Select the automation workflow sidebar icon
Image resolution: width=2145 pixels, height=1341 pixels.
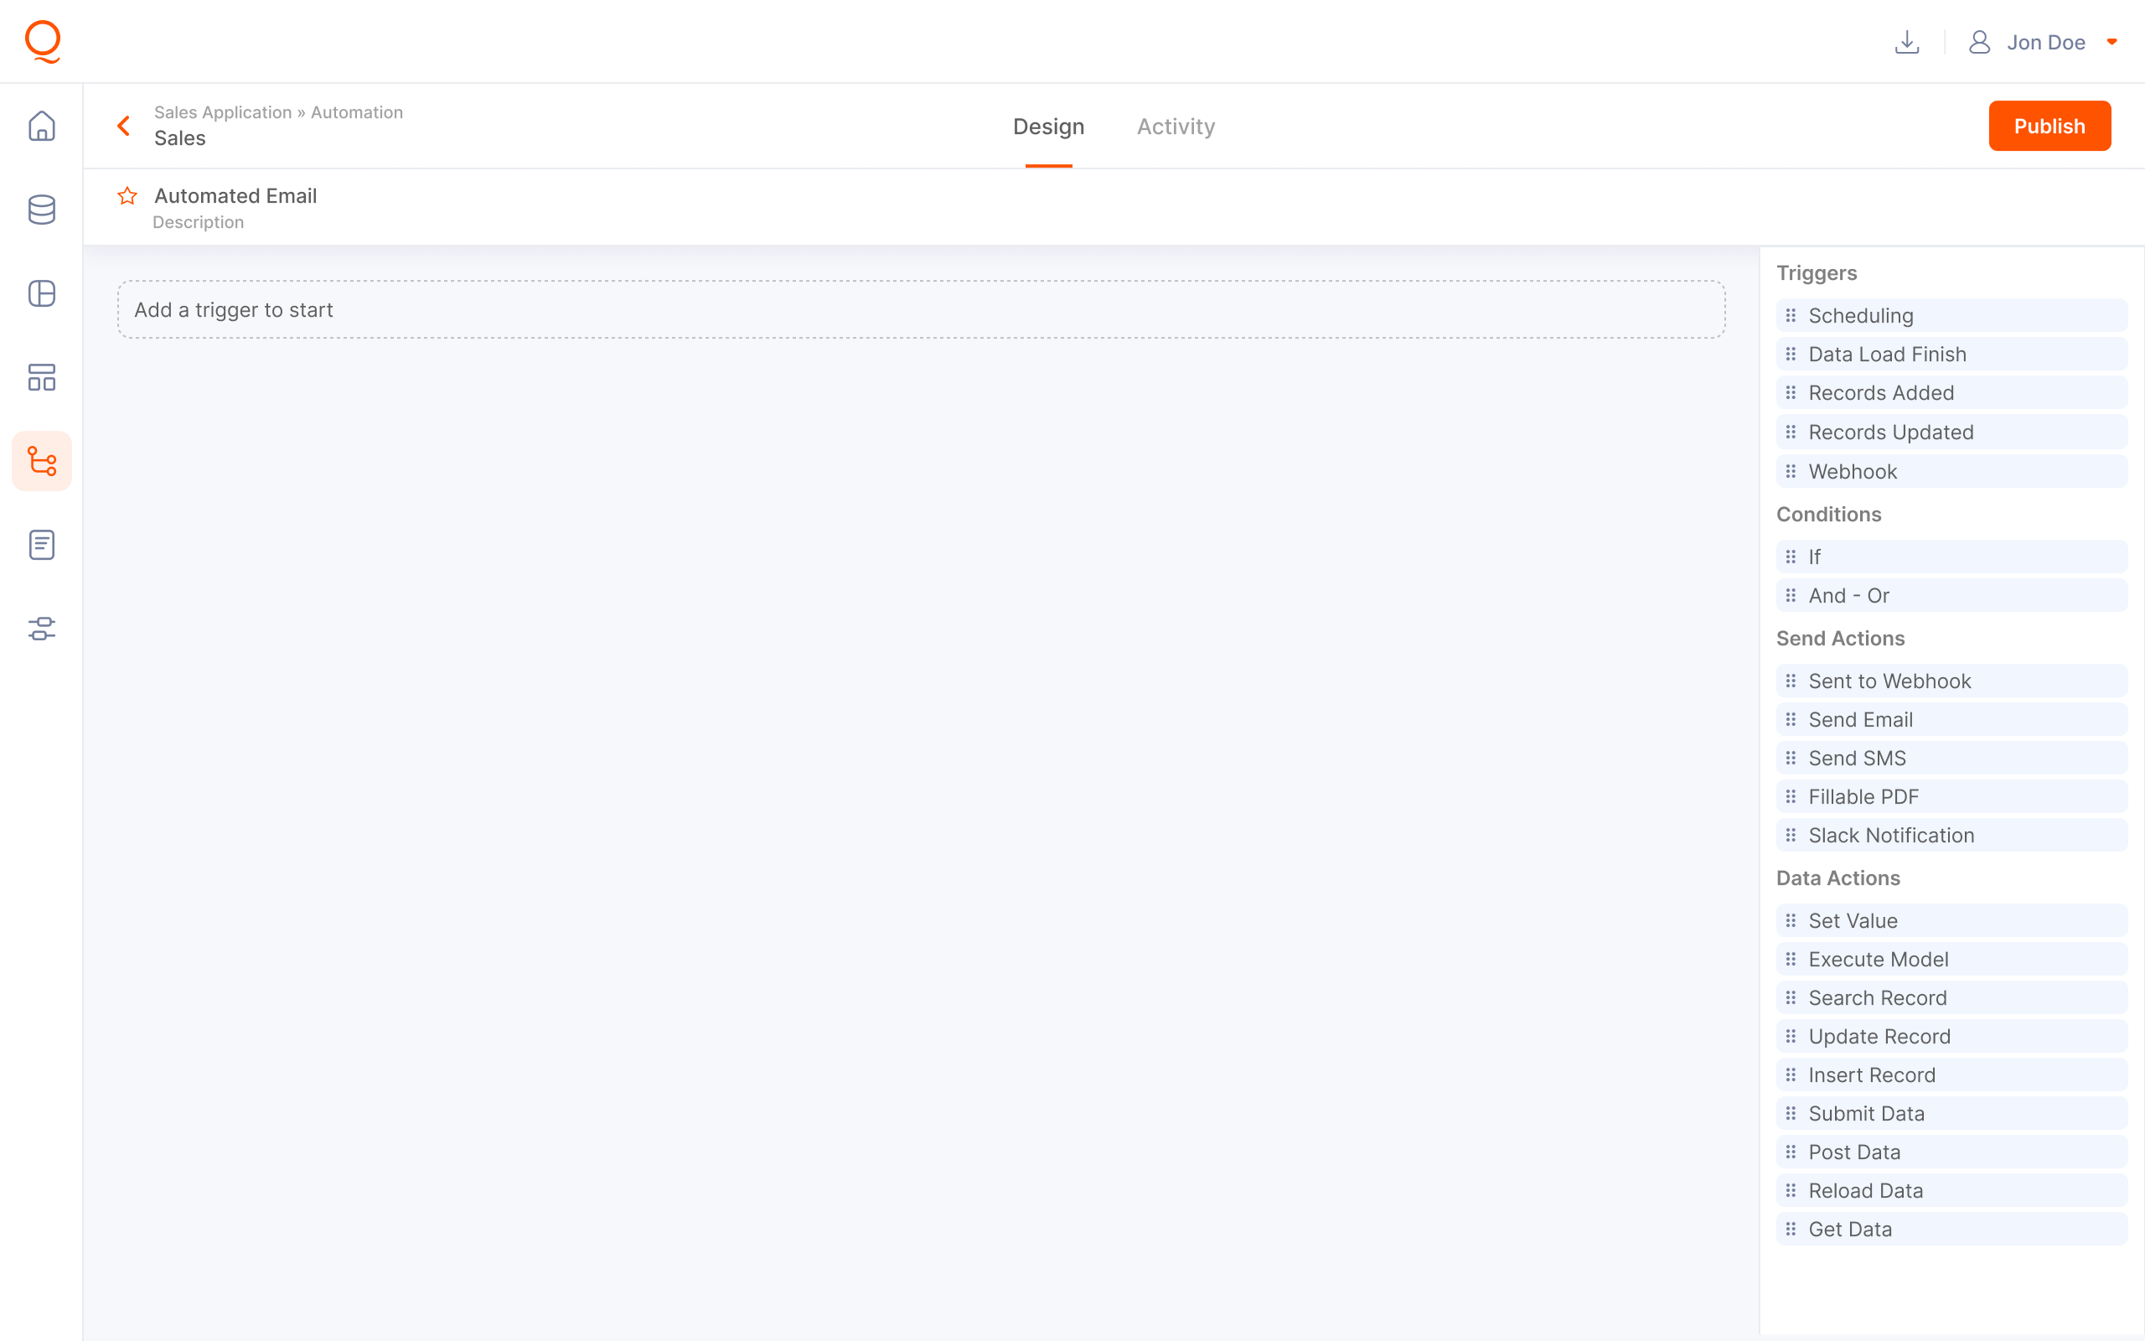tap(42, 461)
